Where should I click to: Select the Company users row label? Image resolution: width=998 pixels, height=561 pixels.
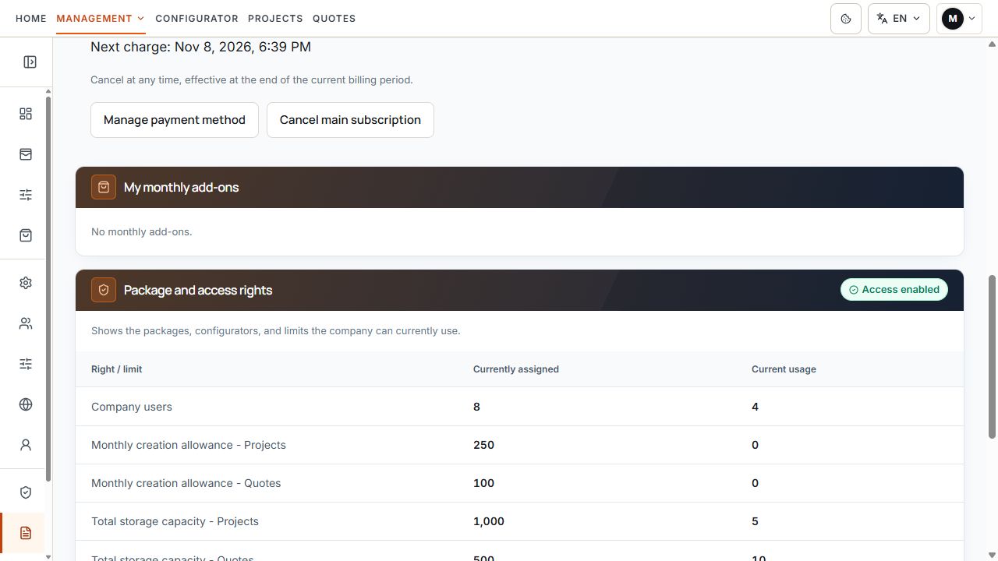click(132, 407)
